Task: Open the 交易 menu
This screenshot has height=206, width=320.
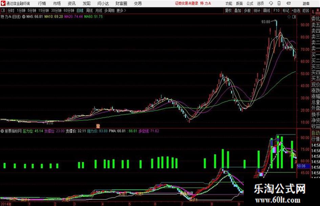Action: tap(138, 3)
